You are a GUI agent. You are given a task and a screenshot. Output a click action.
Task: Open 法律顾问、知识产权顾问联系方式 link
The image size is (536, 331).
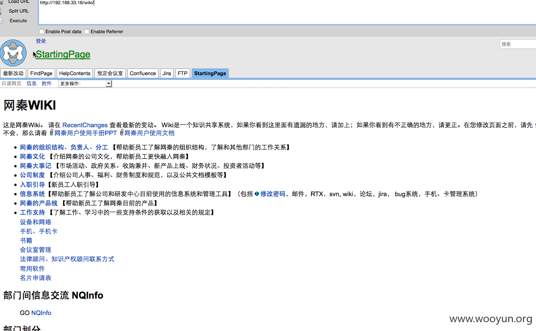click(x=67, y=259)
